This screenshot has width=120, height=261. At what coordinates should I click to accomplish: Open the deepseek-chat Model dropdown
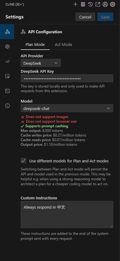point(67,108)
